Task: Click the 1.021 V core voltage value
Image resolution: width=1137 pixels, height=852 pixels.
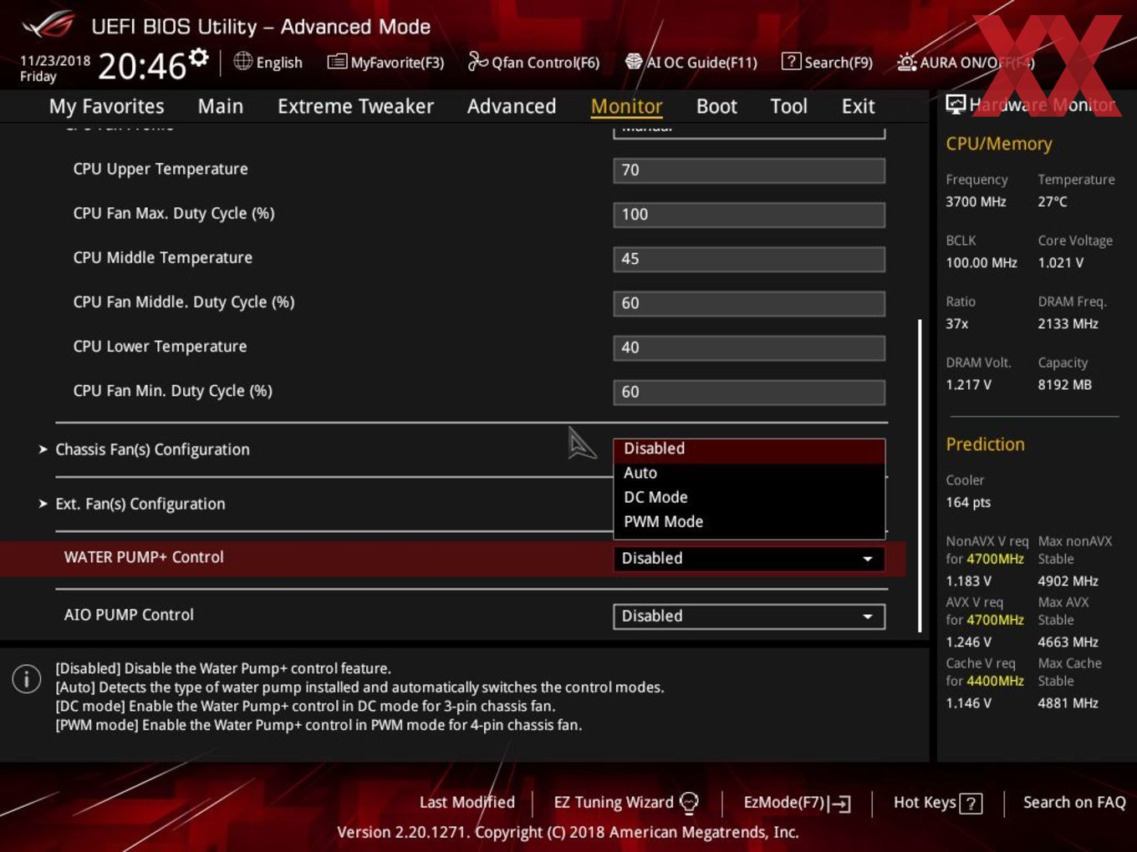Action: [1060, 262]
